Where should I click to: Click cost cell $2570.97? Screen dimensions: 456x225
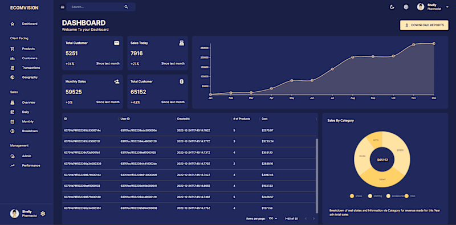[267, 130]
